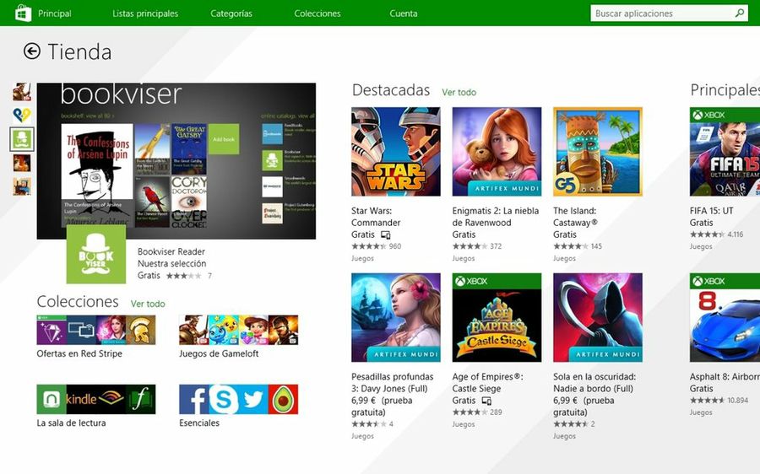
Task: Open Age of Empires: Castle Siege tile
Action: pos(497,317)
